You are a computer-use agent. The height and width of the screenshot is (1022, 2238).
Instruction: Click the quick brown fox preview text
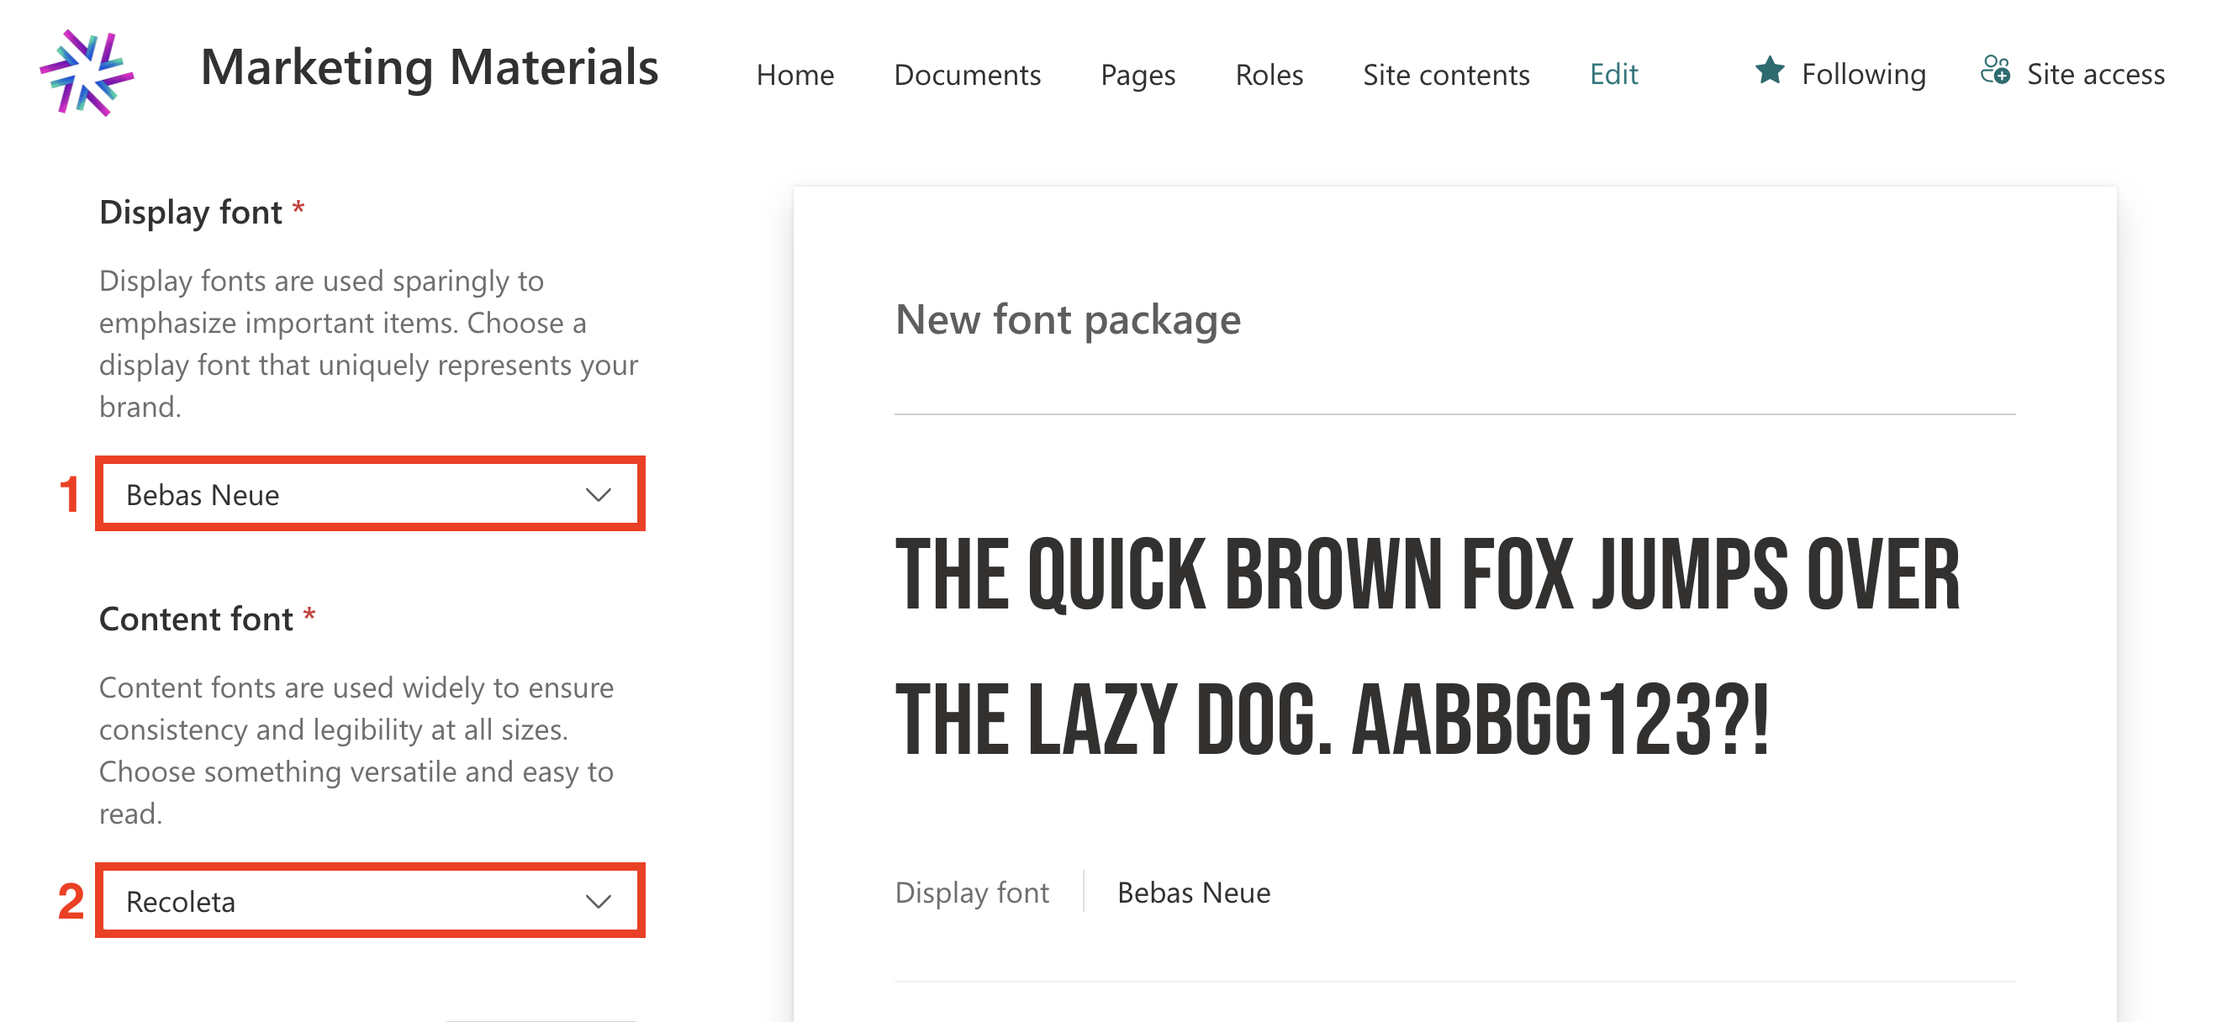(x=1427, y=647)
